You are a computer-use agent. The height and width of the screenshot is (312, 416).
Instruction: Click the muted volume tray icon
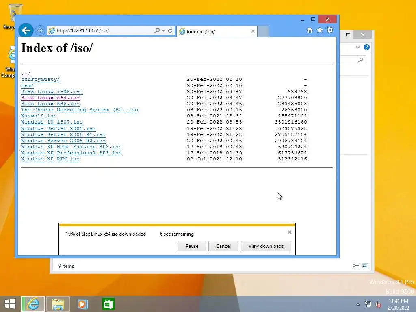pos(378,304)
